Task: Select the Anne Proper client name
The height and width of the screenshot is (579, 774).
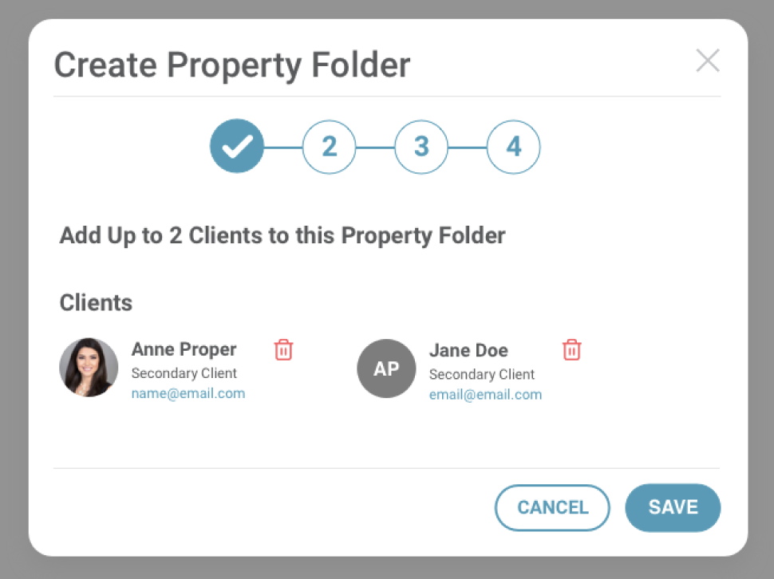Action: [x=184, y=349]
